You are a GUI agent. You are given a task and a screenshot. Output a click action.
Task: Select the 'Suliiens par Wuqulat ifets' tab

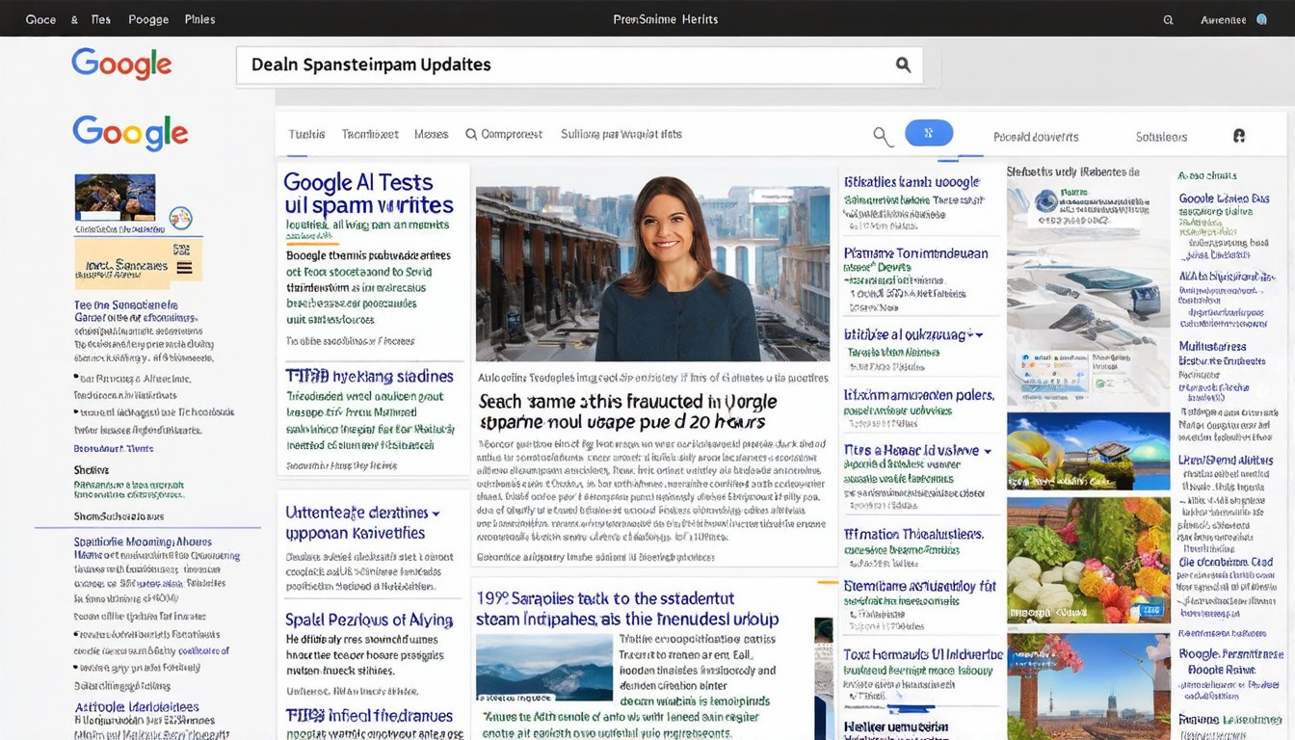coord(621,134)
